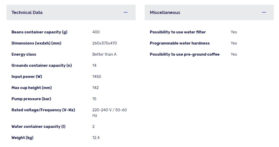Click the beans capacity value 400
Image resolution: width=279 pixels, height=147 pixels.
pos(96,32)
